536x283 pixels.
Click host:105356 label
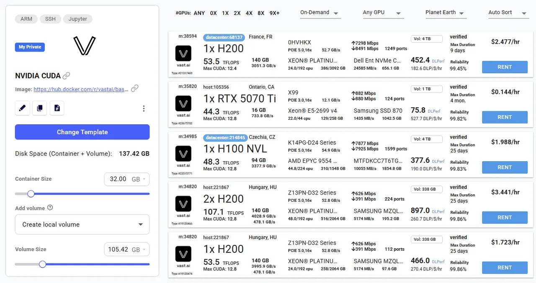(216, 87)
